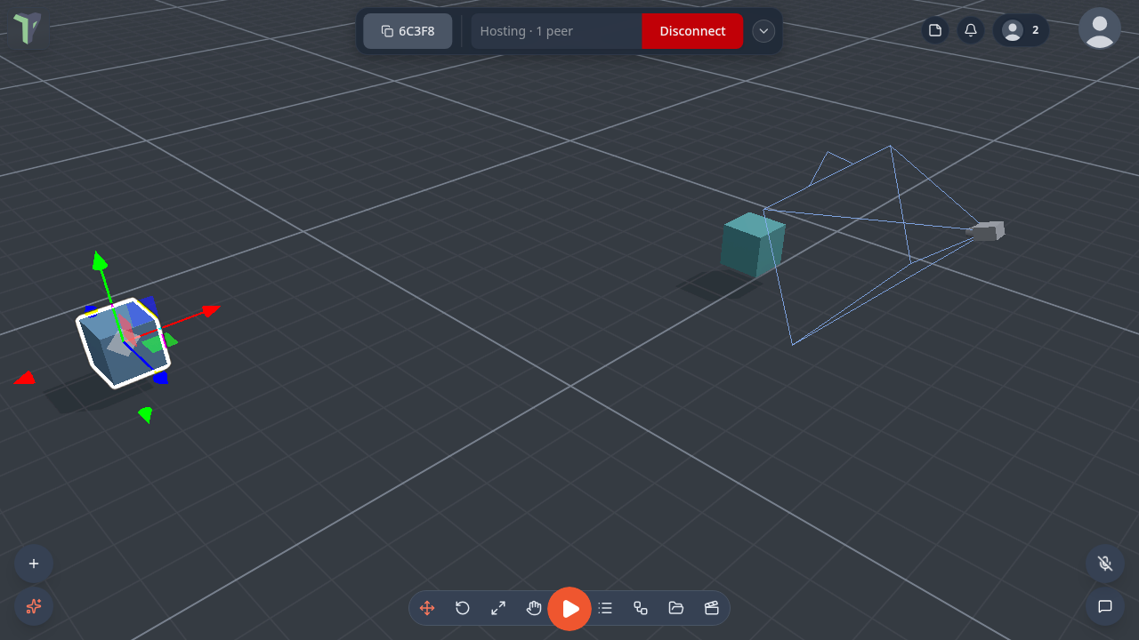This screenshot has height=640, width=1139.
Task: Select the rotate tool
Action: pyautogui.click(x=463, y=608)
